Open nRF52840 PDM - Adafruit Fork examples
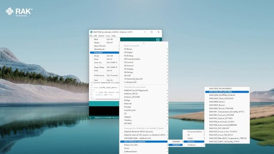 pyautogui.click(x=144, y=138)
